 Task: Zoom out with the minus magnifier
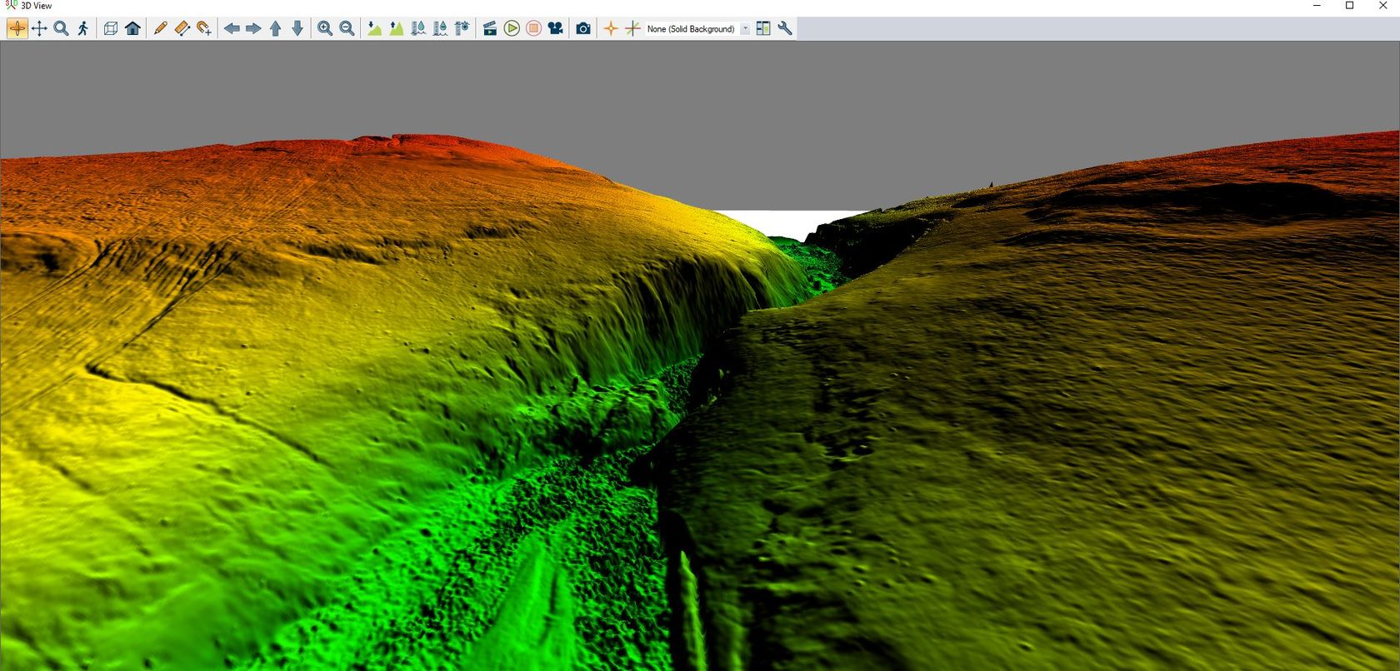(x=347, y=28)
